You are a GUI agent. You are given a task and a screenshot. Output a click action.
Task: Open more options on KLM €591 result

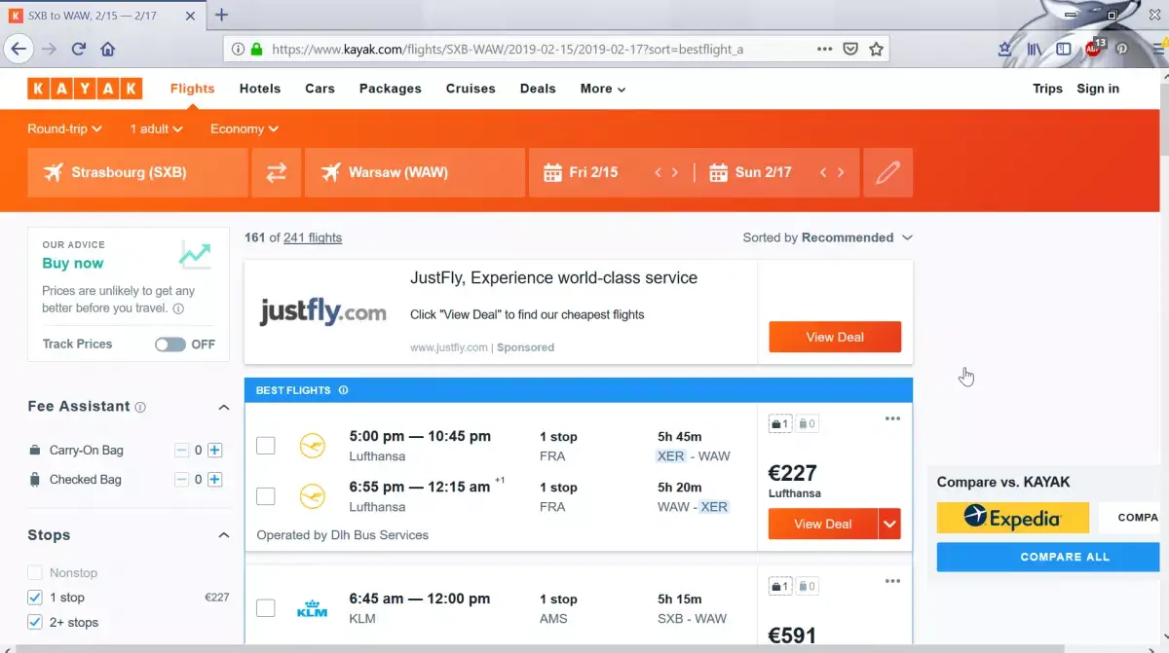click(x=892, y=581)
